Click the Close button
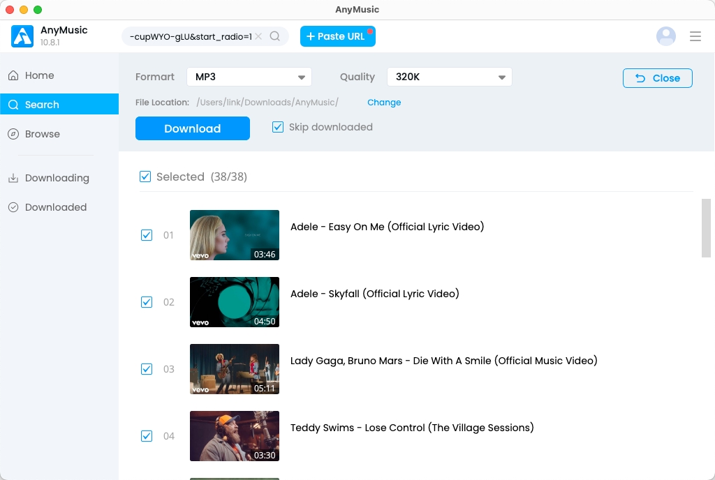 click(x=658, y=78)
